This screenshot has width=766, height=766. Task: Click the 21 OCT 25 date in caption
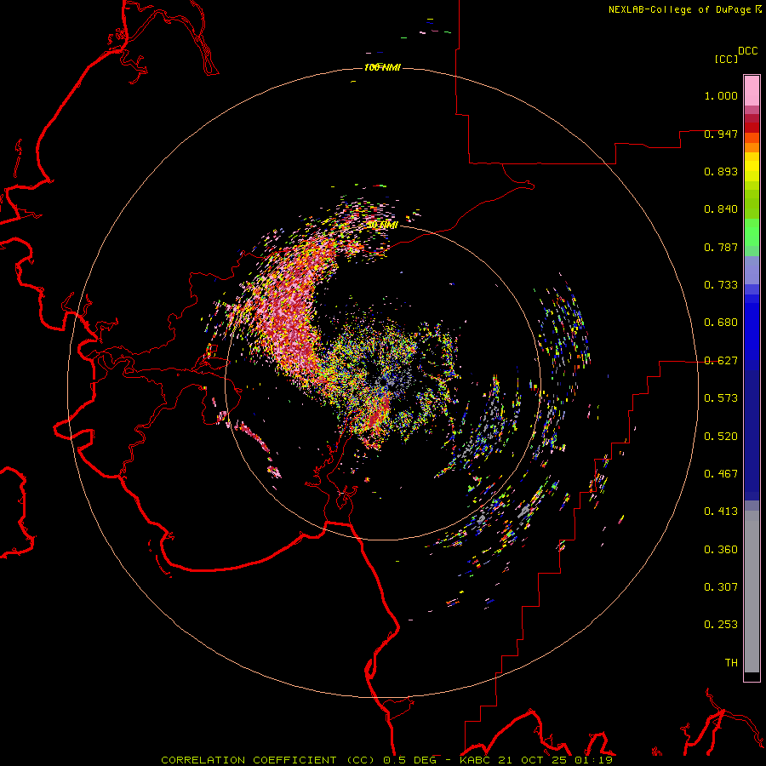(532, 760)
